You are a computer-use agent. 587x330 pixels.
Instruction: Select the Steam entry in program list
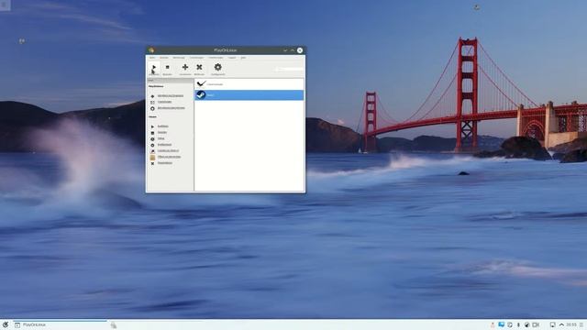coord(249,95)
